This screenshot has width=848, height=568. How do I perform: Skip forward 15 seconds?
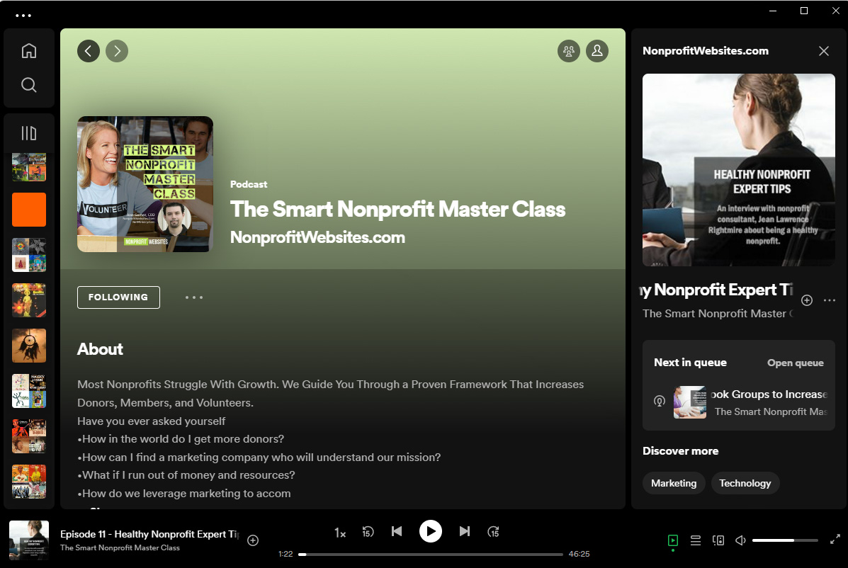[493, 532]
